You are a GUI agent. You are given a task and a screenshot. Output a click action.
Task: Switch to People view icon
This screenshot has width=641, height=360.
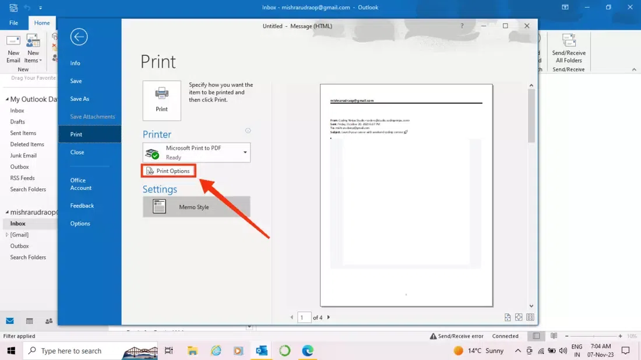pyautogui.click(x=49, y=321)
